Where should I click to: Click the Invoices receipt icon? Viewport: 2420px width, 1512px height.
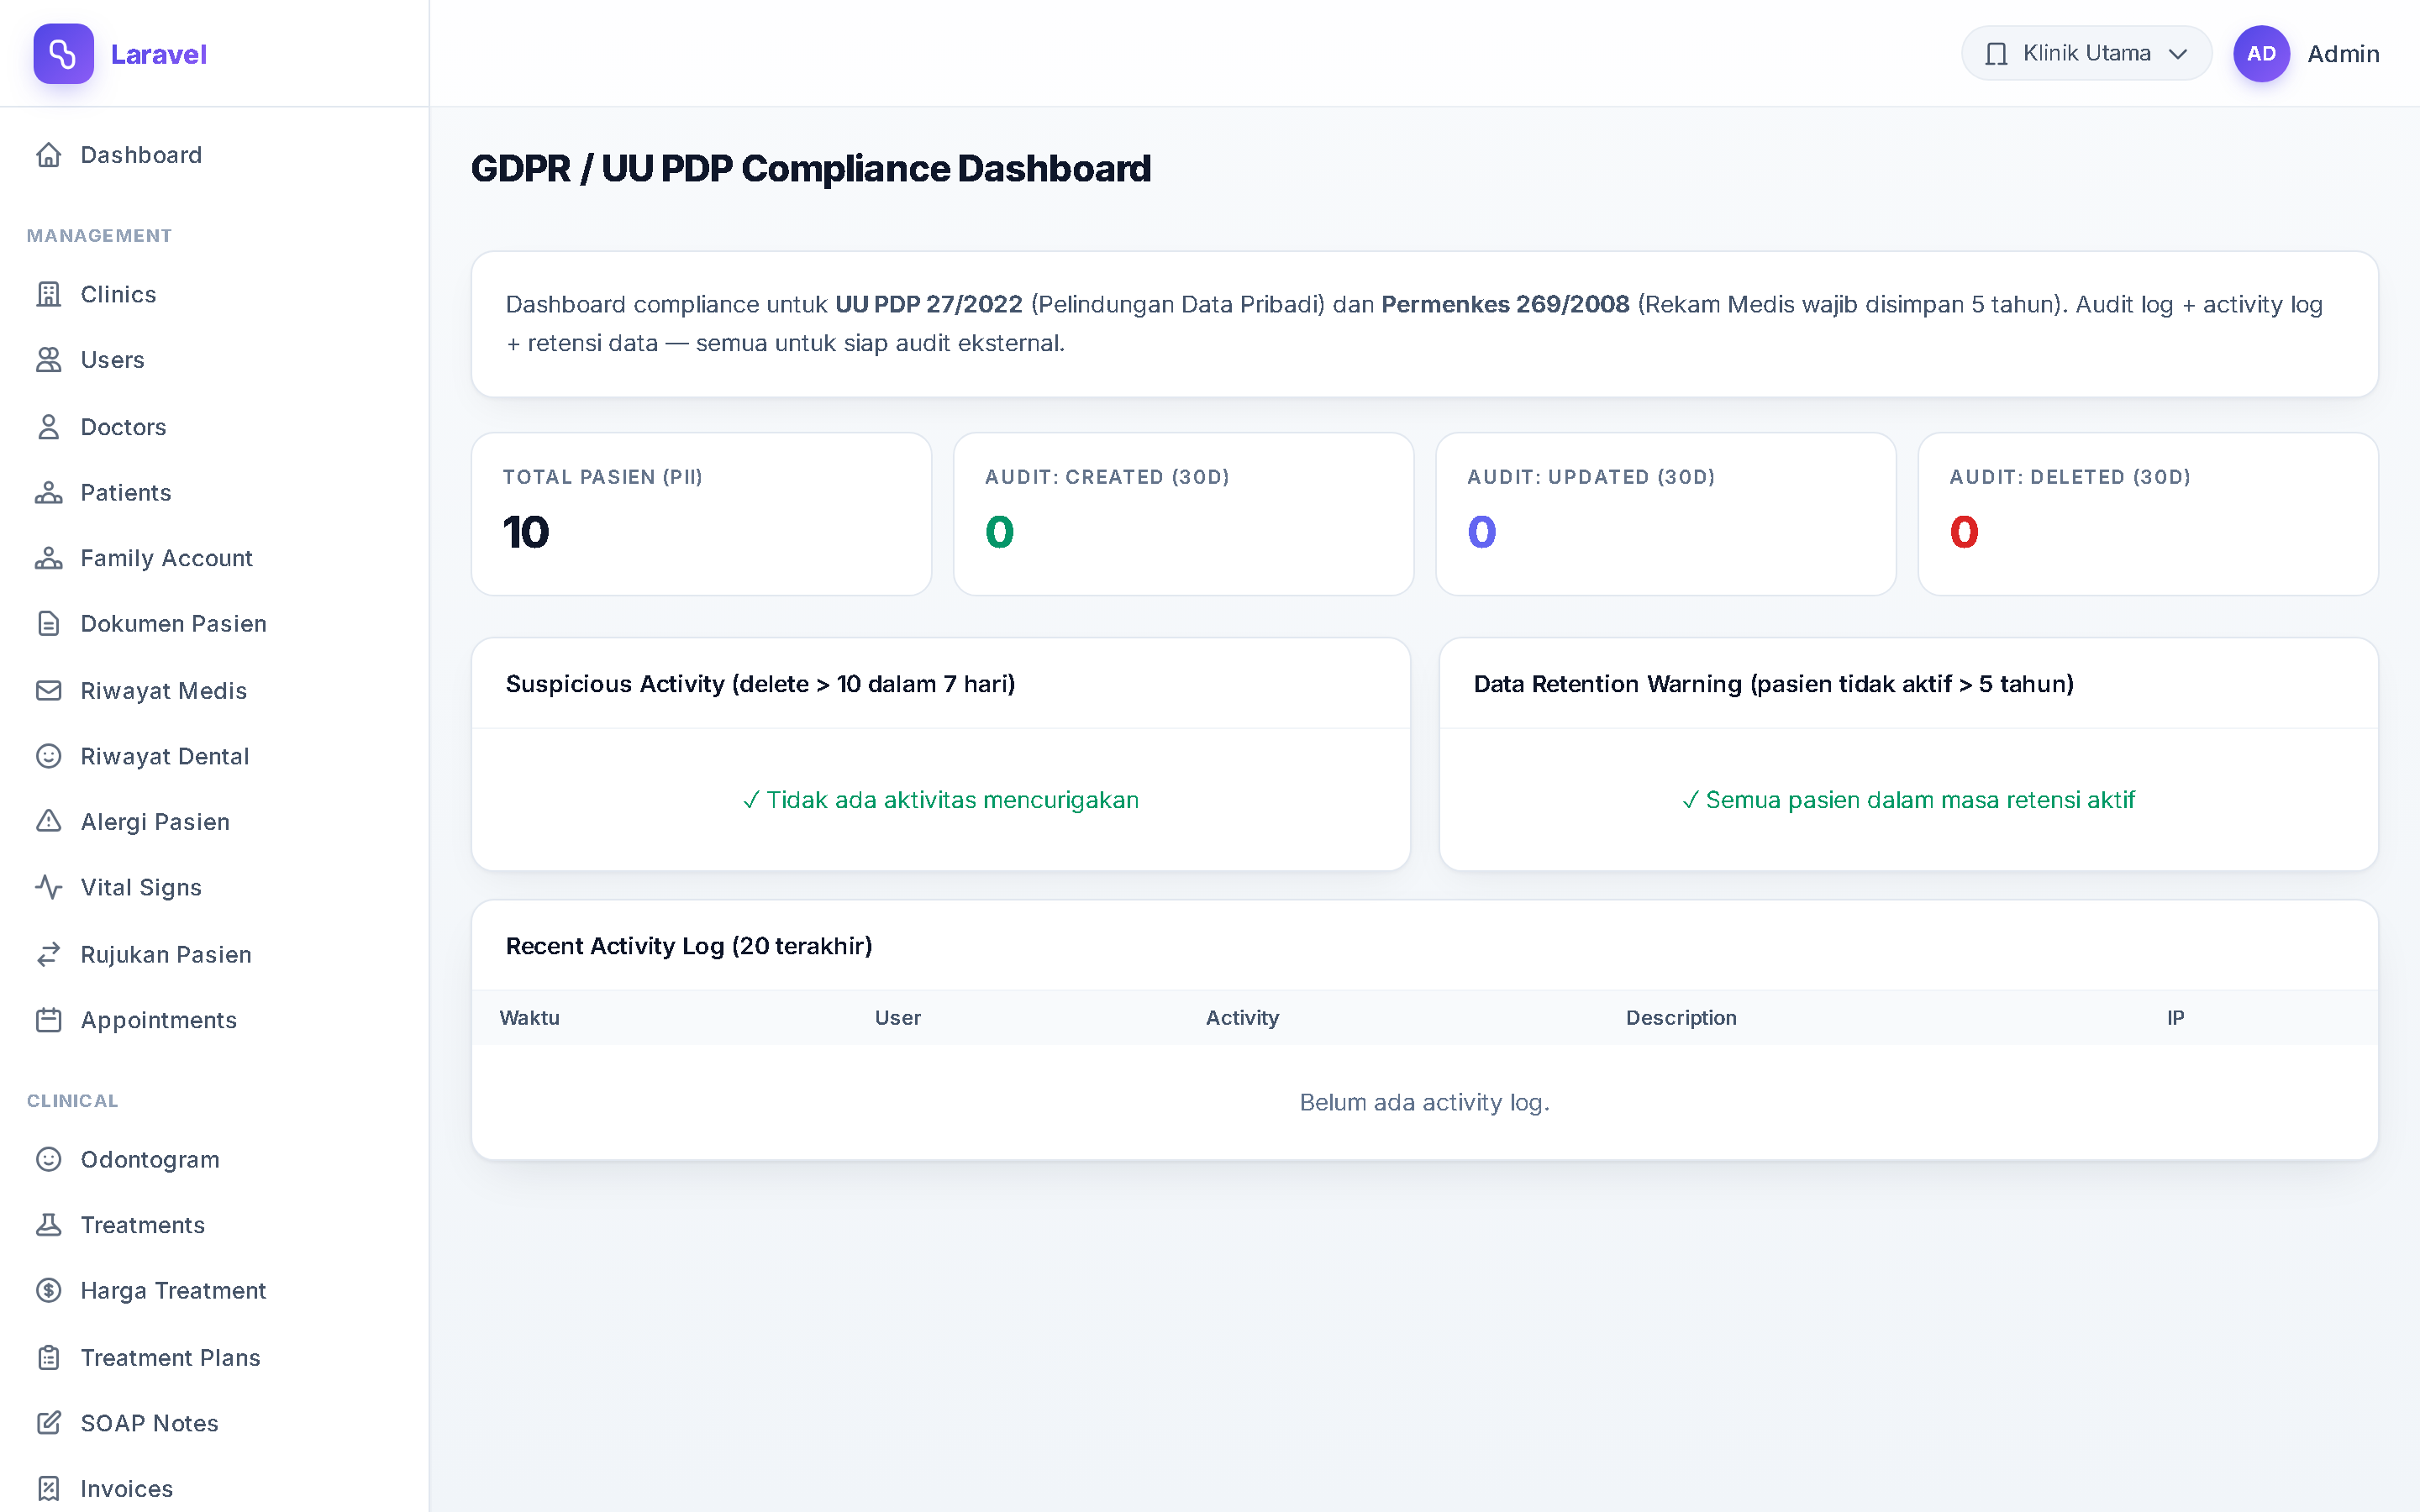click(x=48, y=1489)
